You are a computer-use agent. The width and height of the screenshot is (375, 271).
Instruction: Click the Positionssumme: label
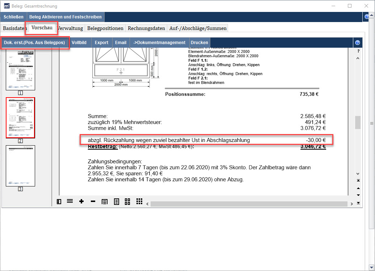click(x=185, y=94)
